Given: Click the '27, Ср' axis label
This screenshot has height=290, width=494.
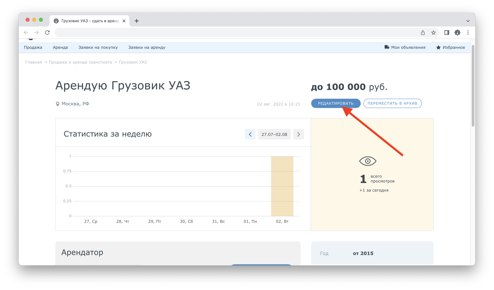Looking at the screenshot, I should click(91, 222).
